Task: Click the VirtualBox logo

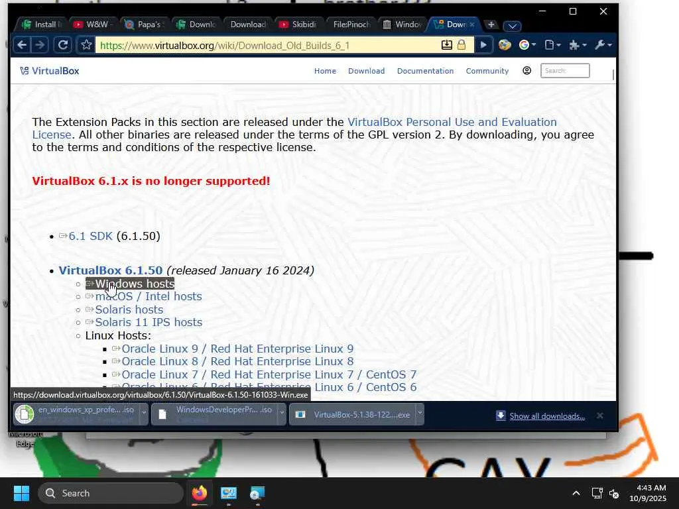Action: coord(49,71)
